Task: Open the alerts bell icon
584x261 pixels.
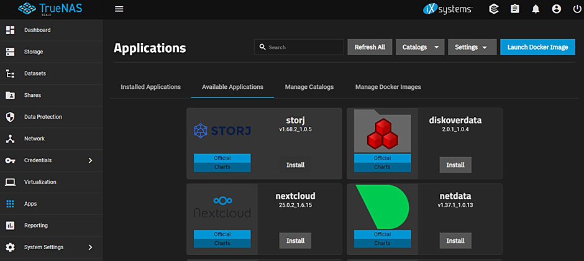Action: 536,9
